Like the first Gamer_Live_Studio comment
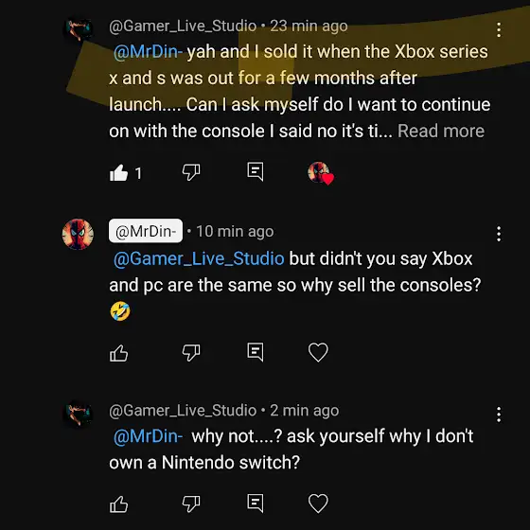This screenshot has width=530, height=530. pyautogui.click(x=118, y=172)
